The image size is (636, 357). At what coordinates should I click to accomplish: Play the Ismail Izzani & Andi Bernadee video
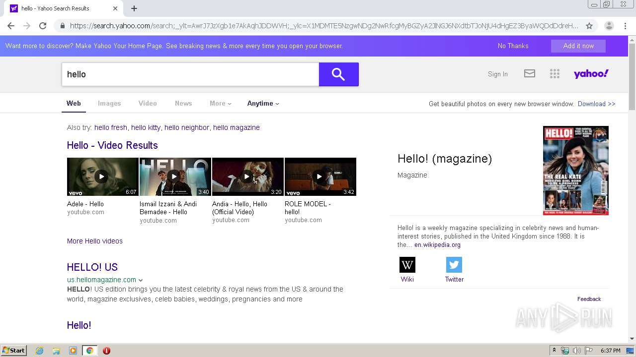[175, 177]
